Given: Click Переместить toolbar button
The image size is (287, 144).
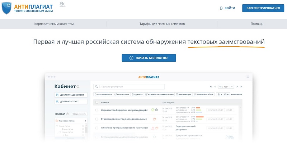Looking at the screenshot, I should tap(122, 94).
